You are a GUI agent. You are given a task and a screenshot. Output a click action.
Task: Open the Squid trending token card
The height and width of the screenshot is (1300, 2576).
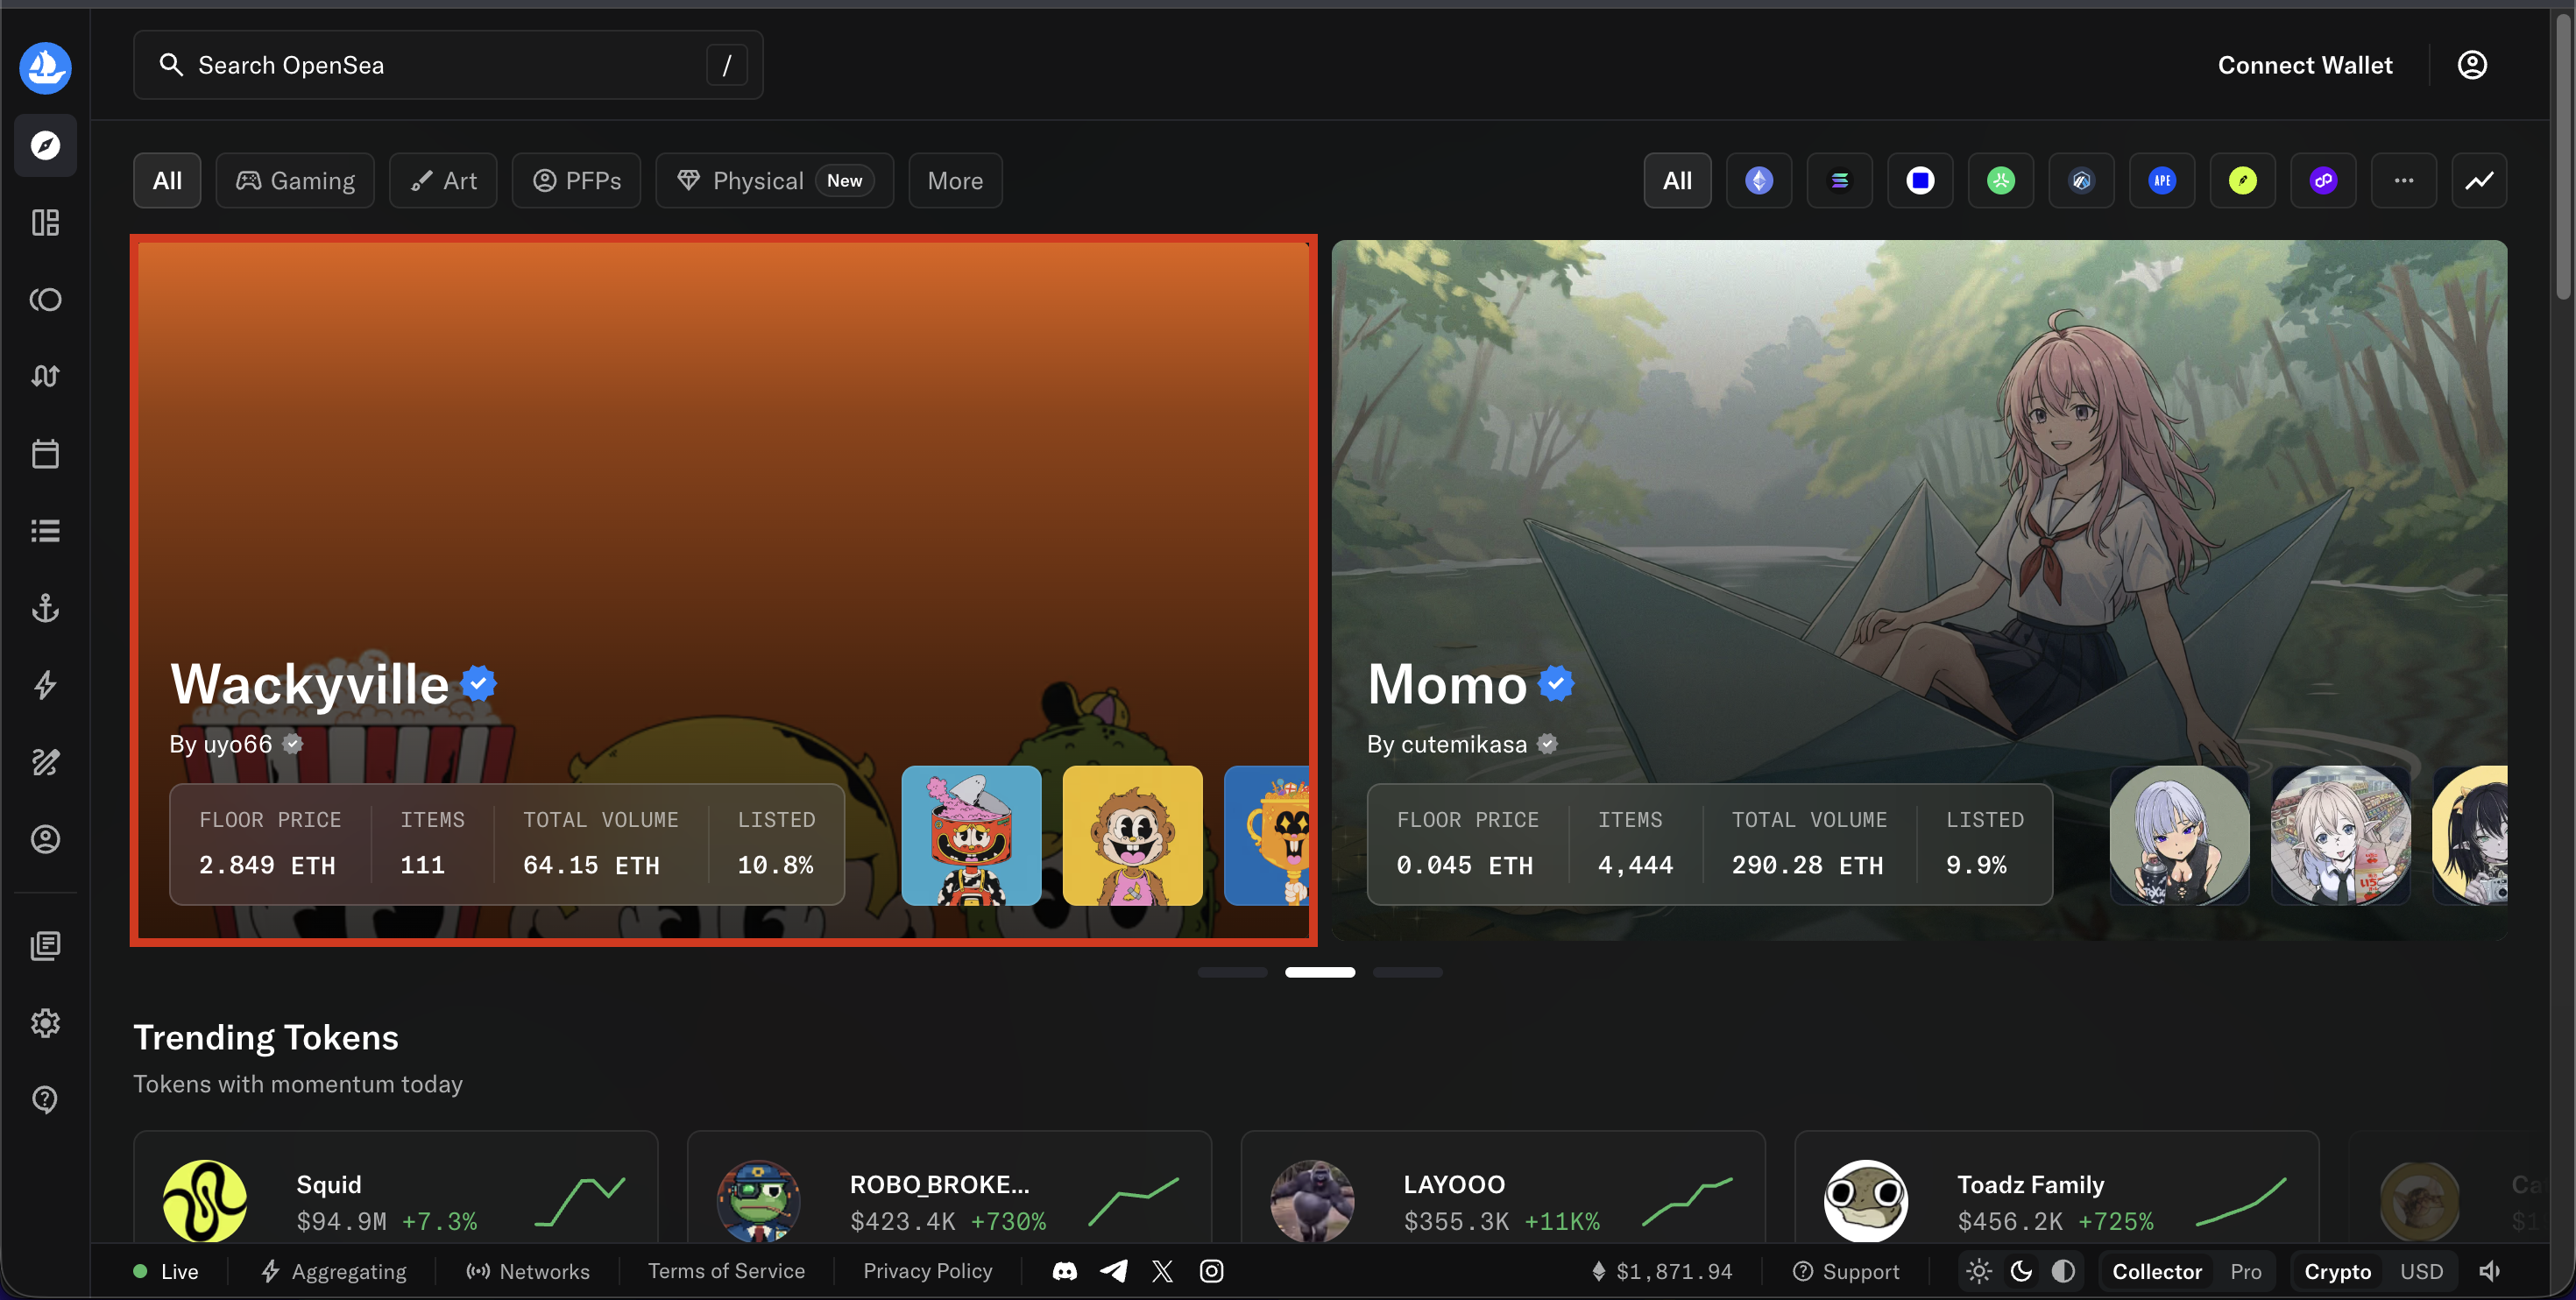click(396, 1188)
